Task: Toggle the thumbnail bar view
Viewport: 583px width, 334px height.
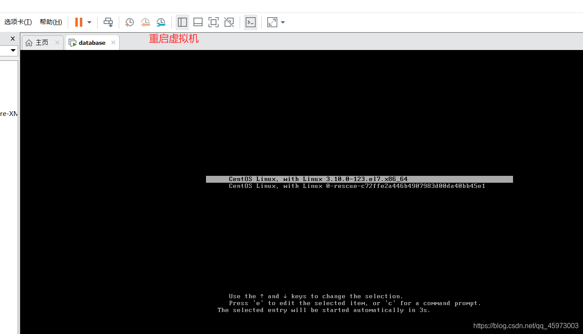Action: tap(198, 22)
